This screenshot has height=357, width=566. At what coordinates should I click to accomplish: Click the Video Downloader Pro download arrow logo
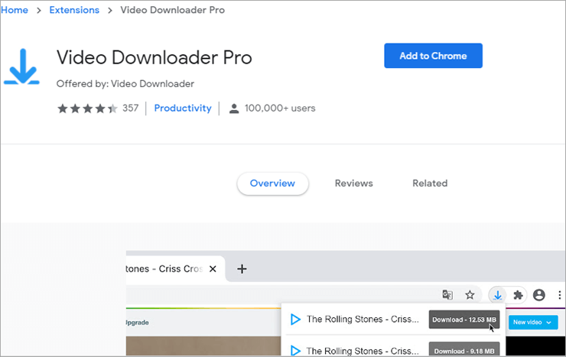click(x=21, y=67)
